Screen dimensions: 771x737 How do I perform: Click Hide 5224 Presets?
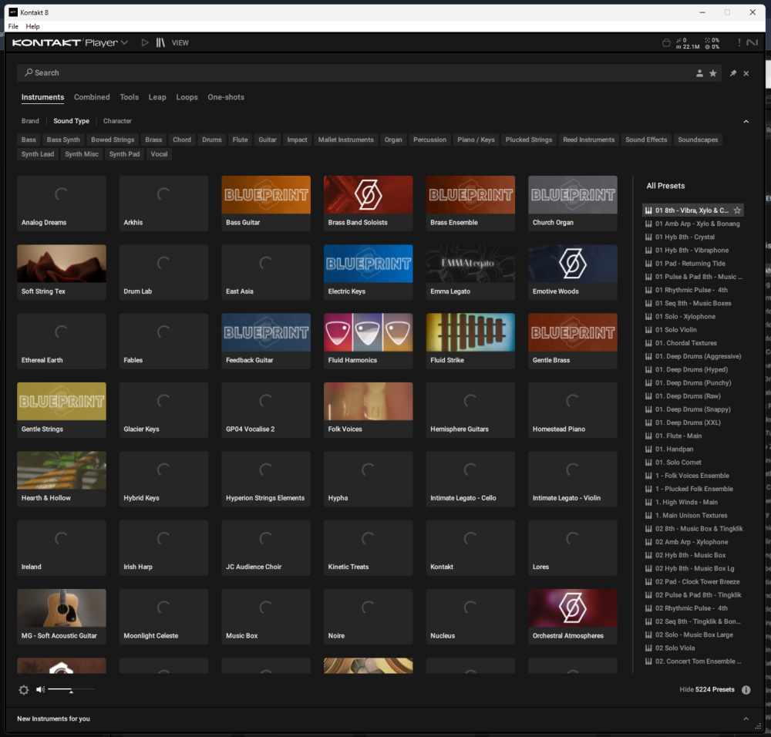(706, 690)
